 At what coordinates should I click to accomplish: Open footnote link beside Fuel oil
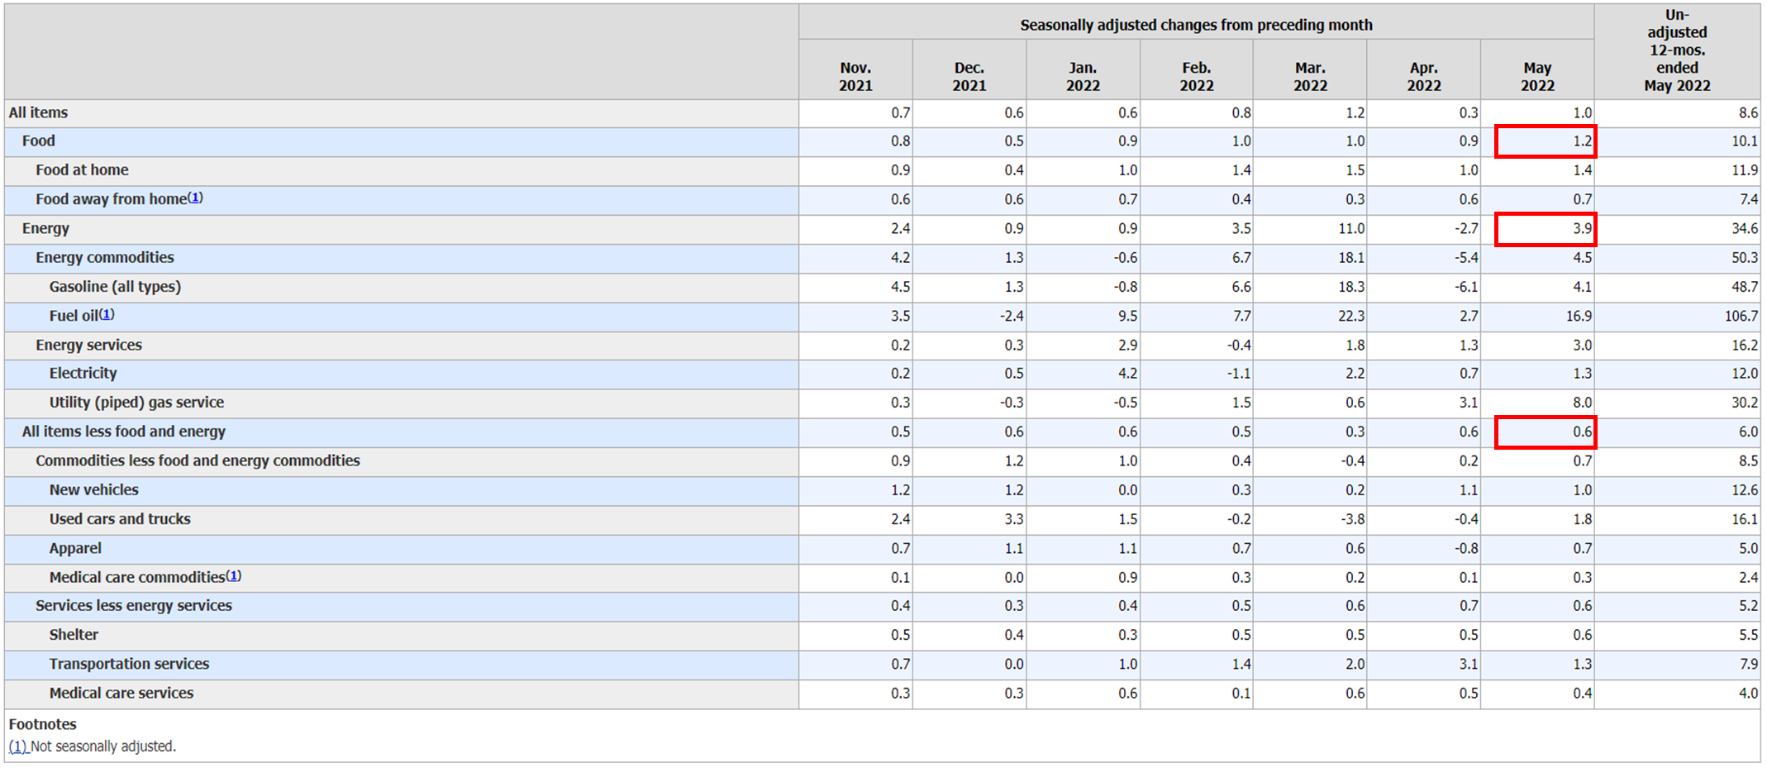click(x=107, y=314)
